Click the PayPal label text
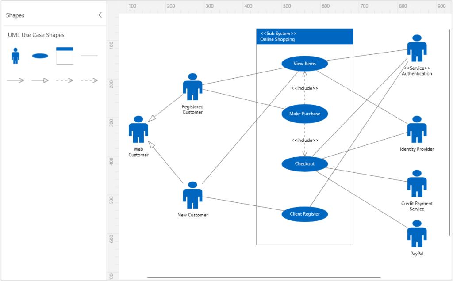This screenshot has height=281, width=453. (417, 254)
